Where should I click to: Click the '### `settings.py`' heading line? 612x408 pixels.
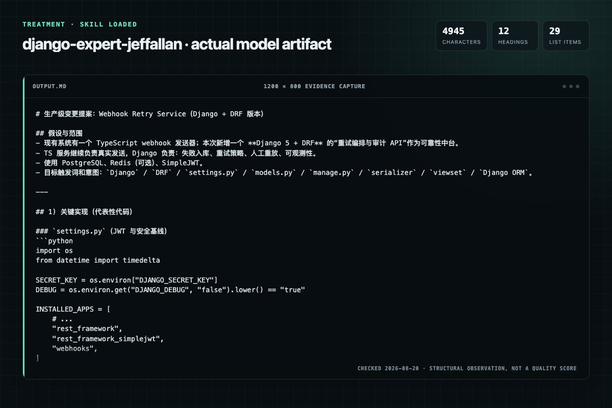click(101, 231)
